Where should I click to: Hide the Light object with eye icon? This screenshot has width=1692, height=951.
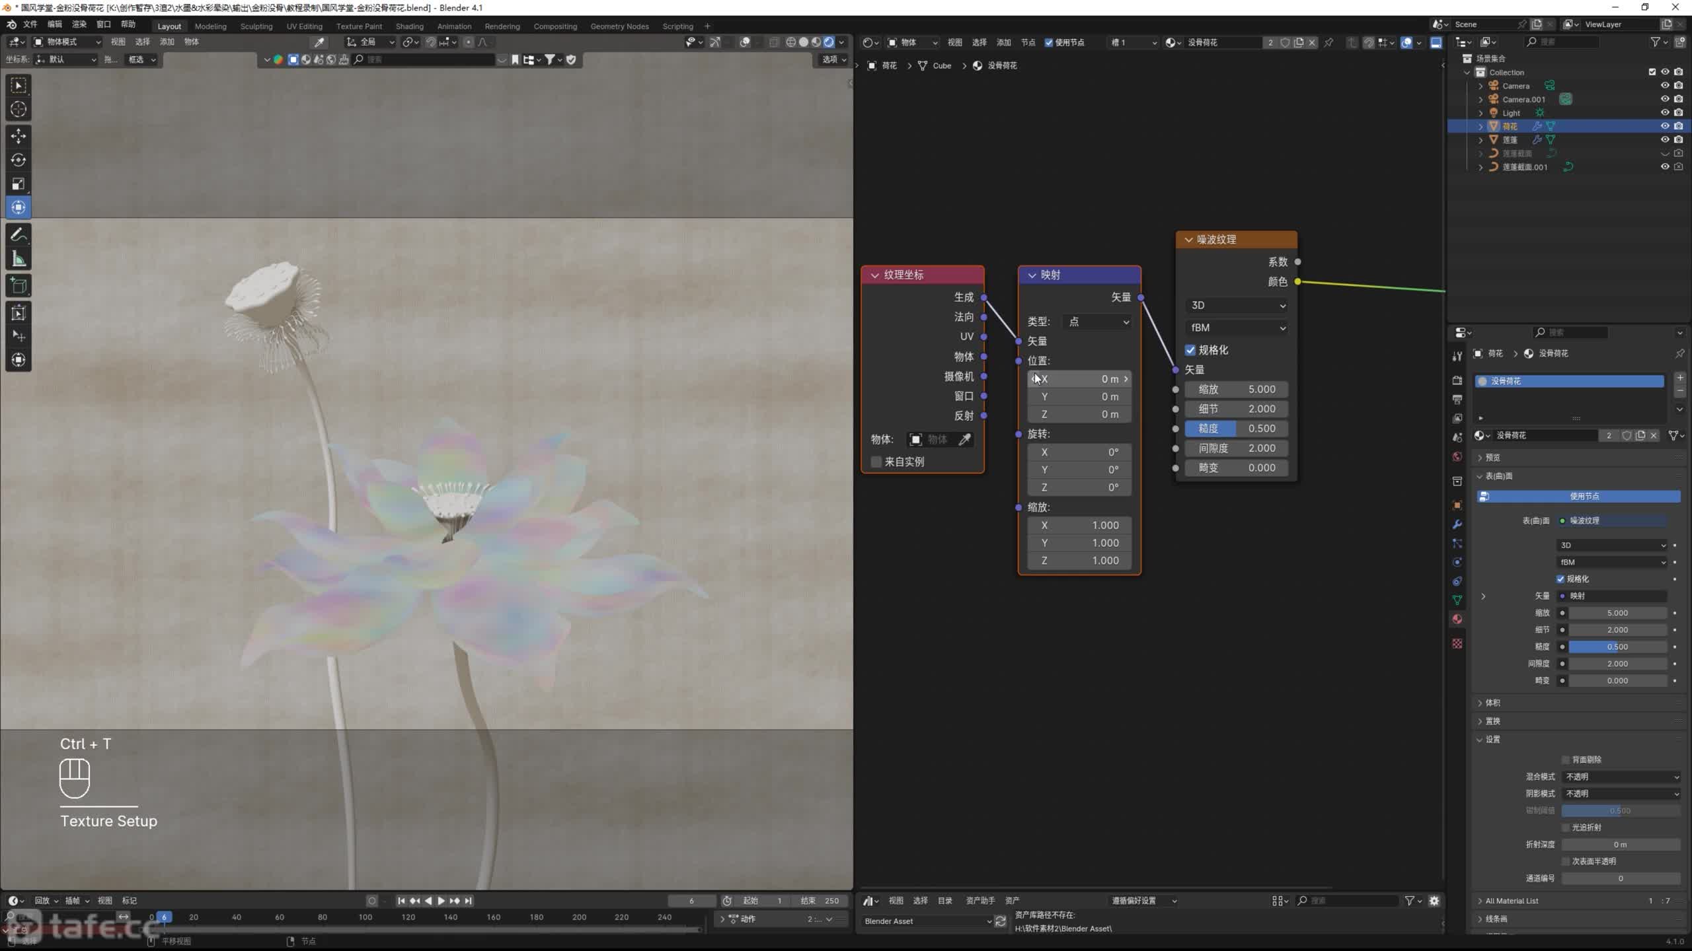tap(1664, 113)
